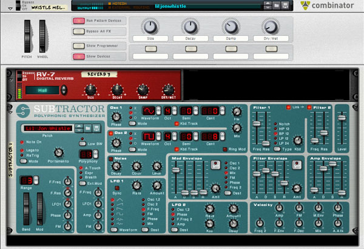
Task: Click the first unlabeled Combinator button under Size
Action: [x=151, y=48]
